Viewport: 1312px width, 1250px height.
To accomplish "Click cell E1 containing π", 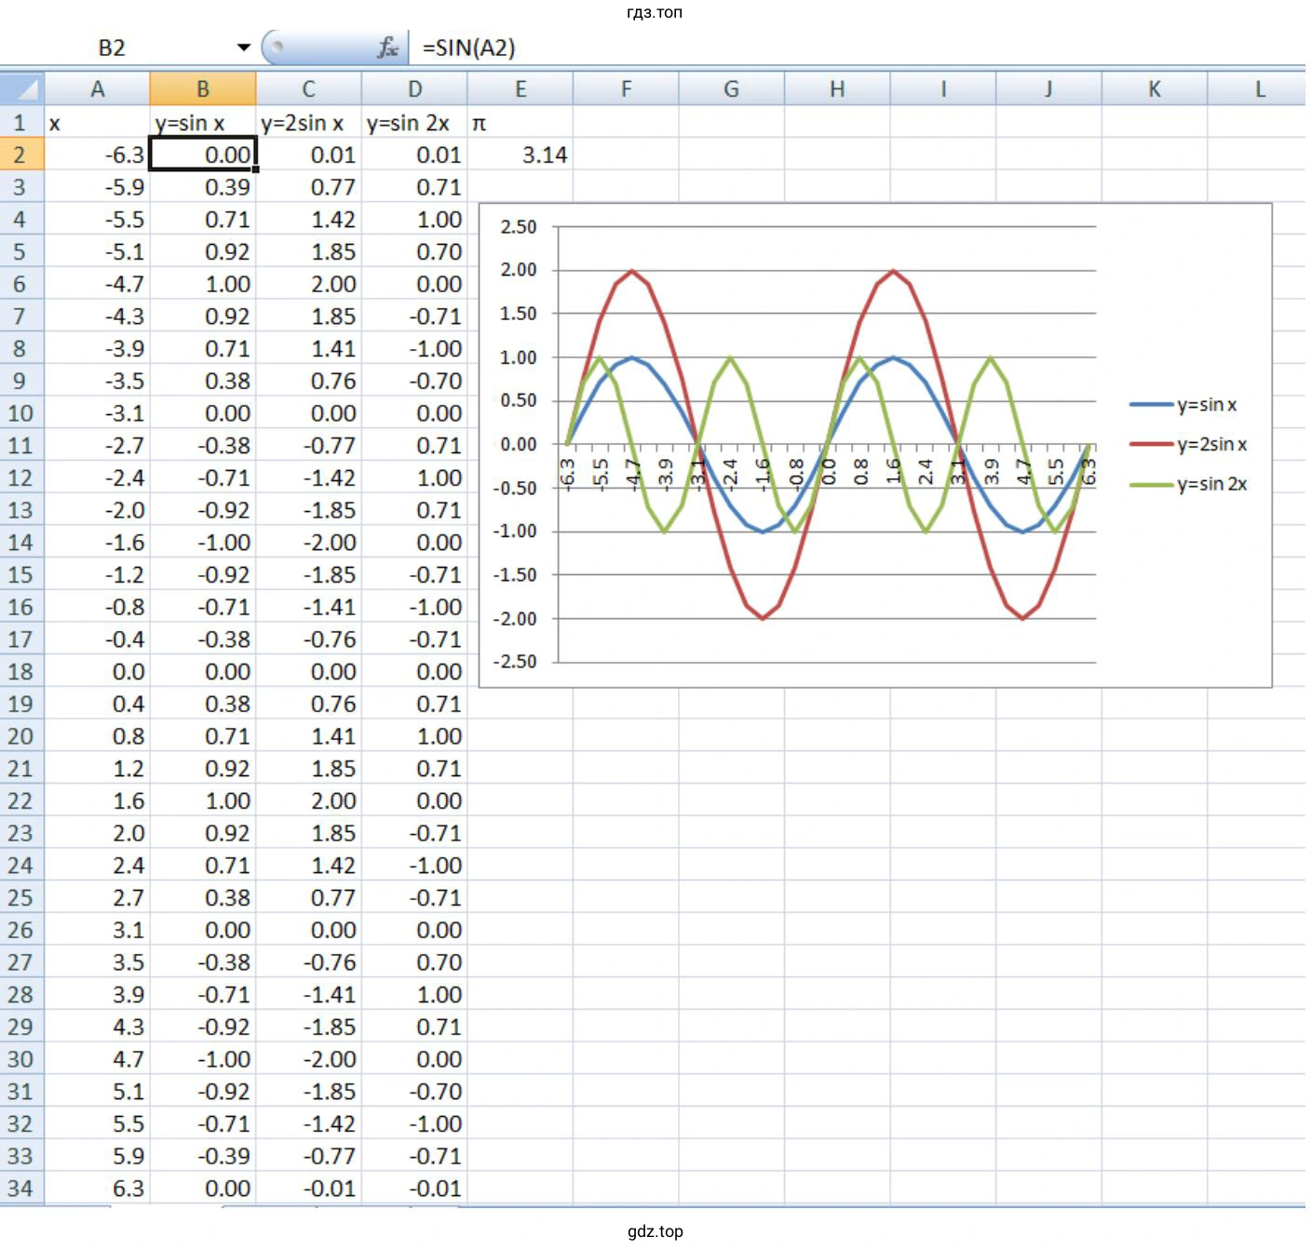I will pyautogui.click(x=521, y=122).
